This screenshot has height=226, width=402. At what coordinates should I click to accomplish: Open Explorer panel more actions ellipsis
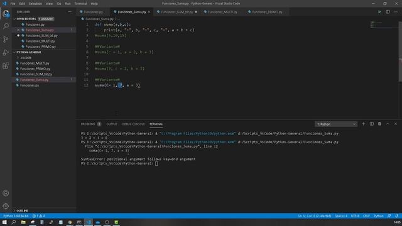(70, 12)
